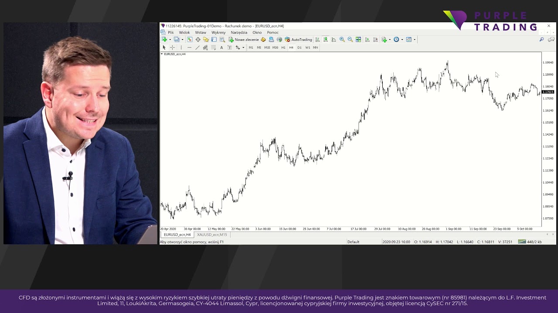Image resolution: width=558 pixels, height=313 pixels.
Task: Select the Text 'A' tool
Action: click(221, 47)
